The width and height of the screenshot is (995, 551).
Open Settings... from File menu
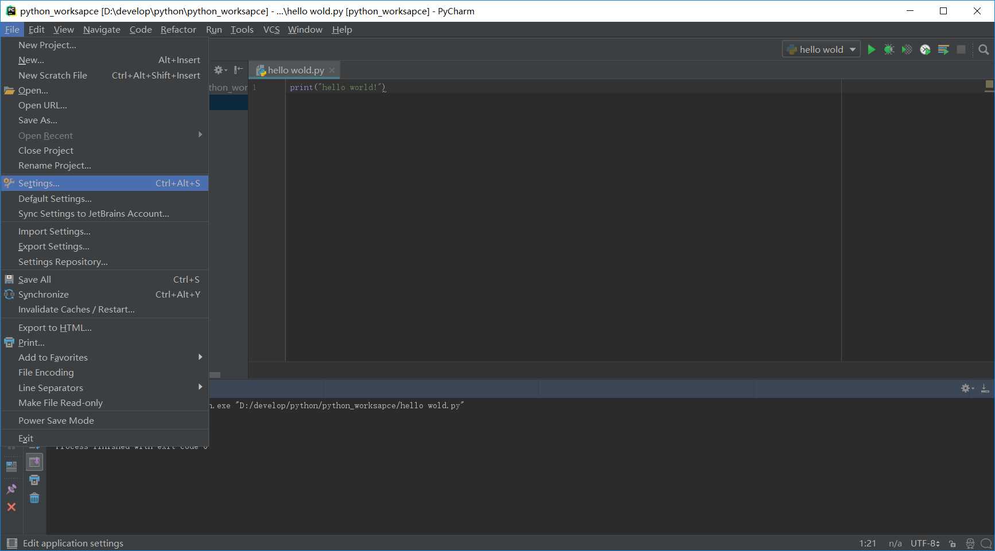click(104, 183)
